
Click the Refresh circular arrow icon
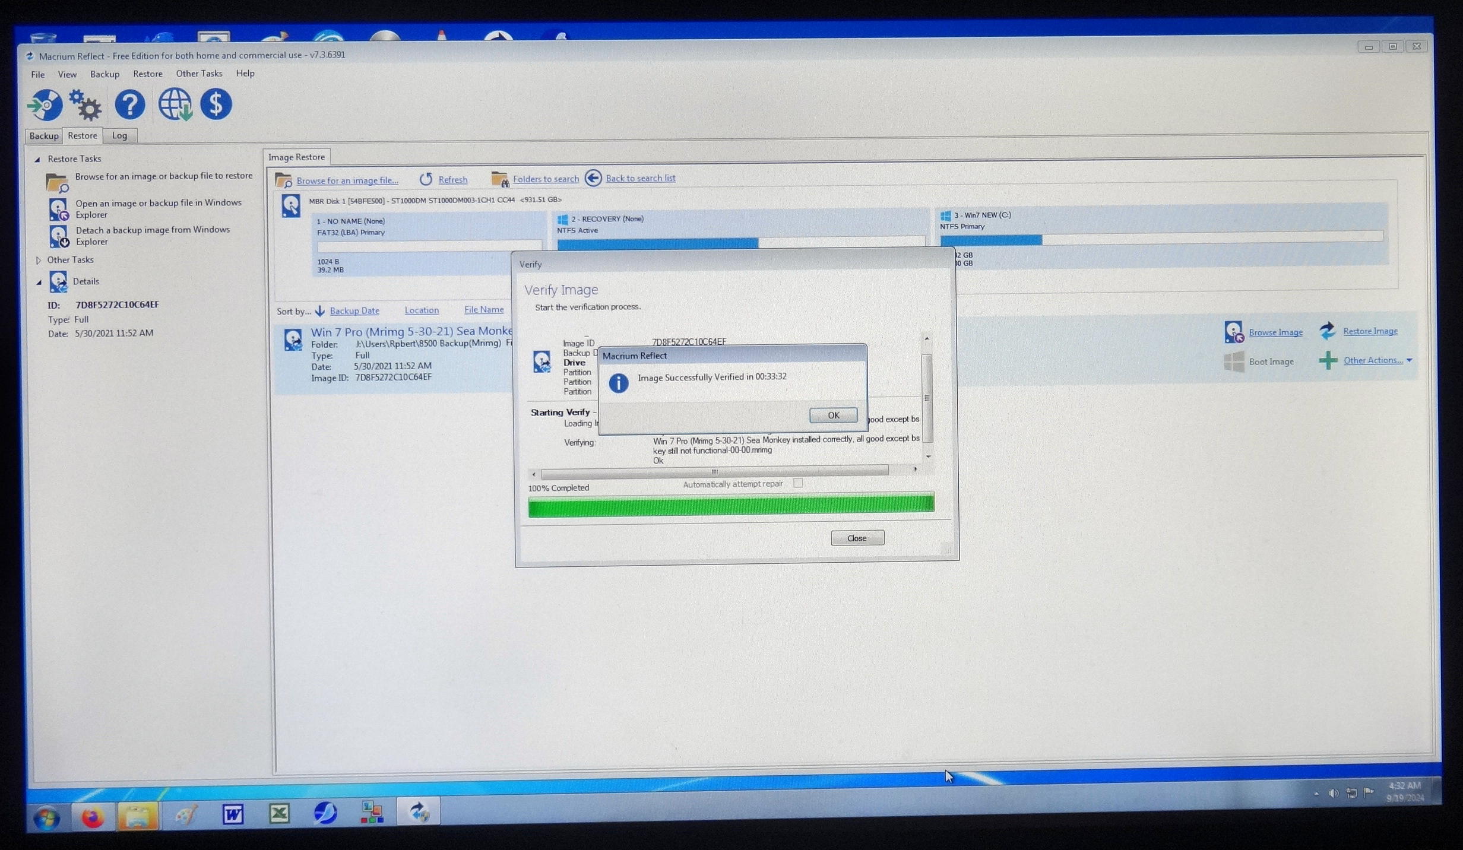pyautogui.click(x=426, y=179)
